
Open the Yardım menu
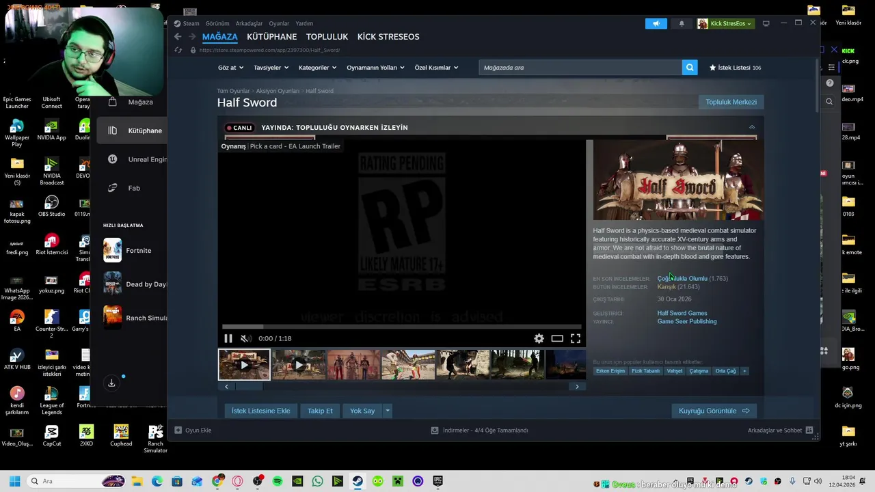click(304, 23)
